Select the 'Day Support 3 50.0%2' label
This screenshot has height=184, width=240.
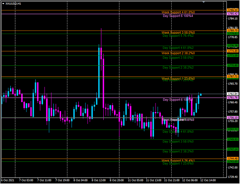[x=178, y=58]
